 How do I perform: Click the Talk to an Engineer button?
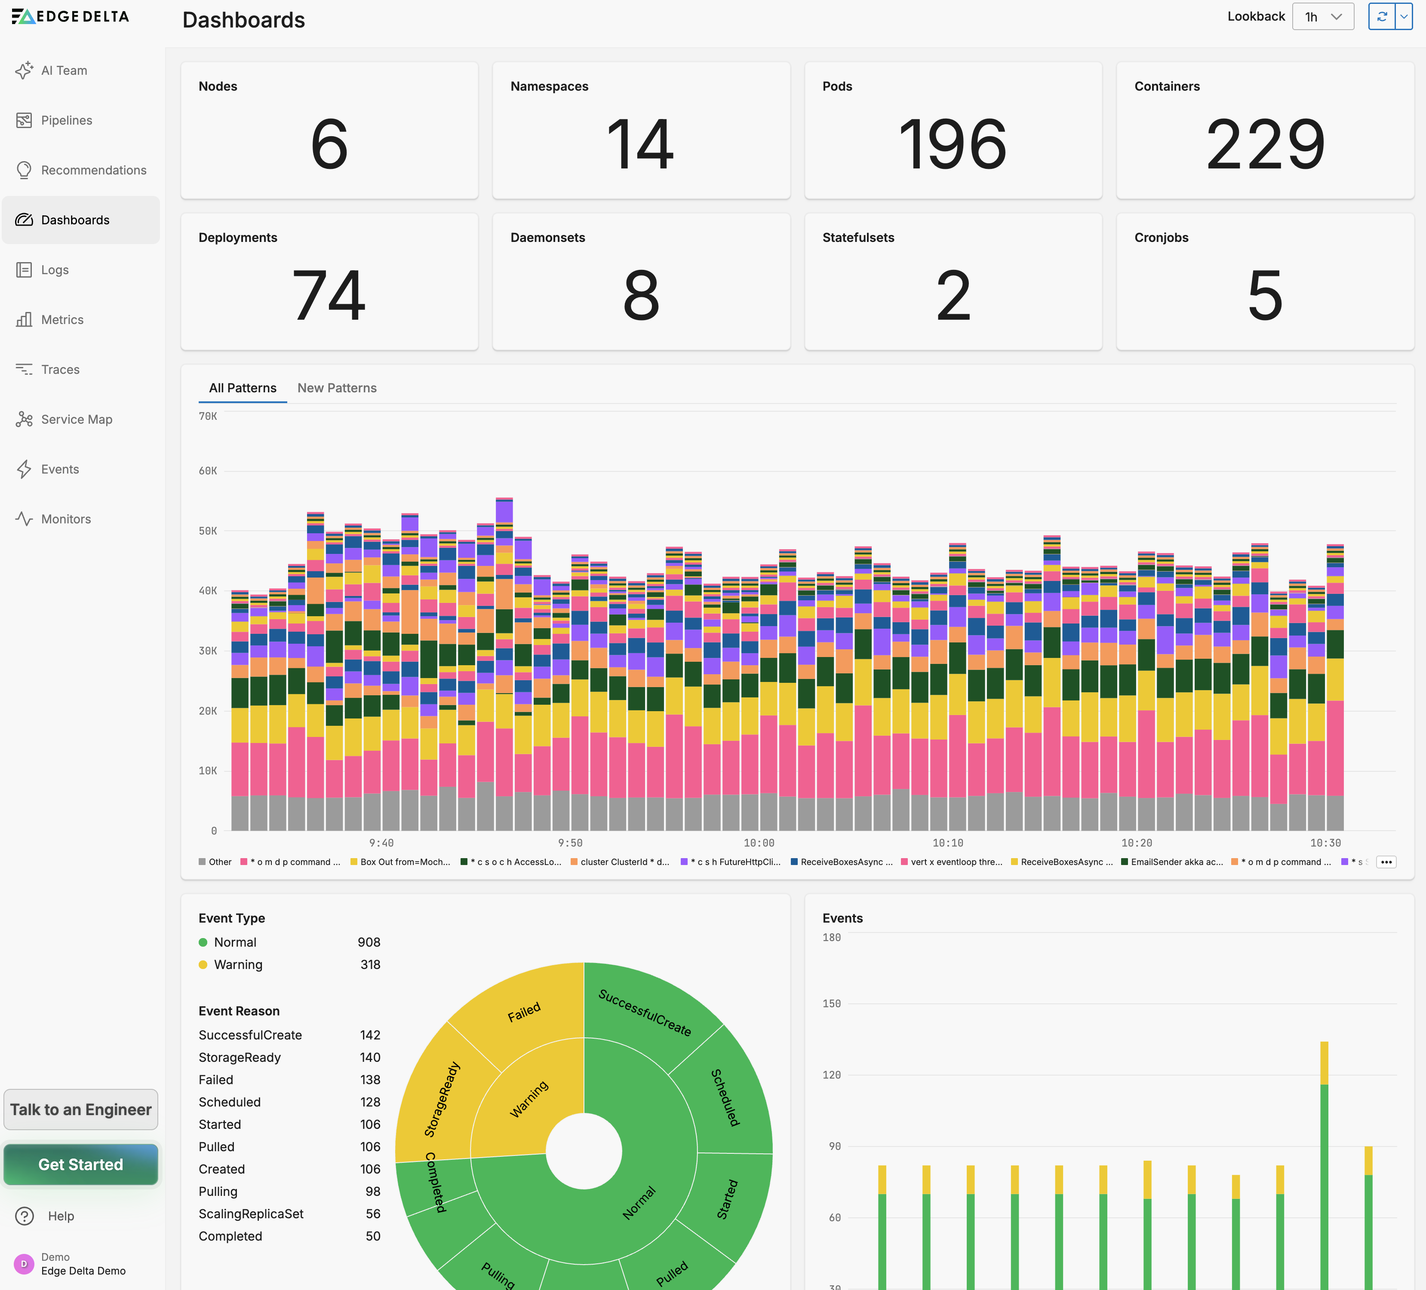pos(81,1109)
